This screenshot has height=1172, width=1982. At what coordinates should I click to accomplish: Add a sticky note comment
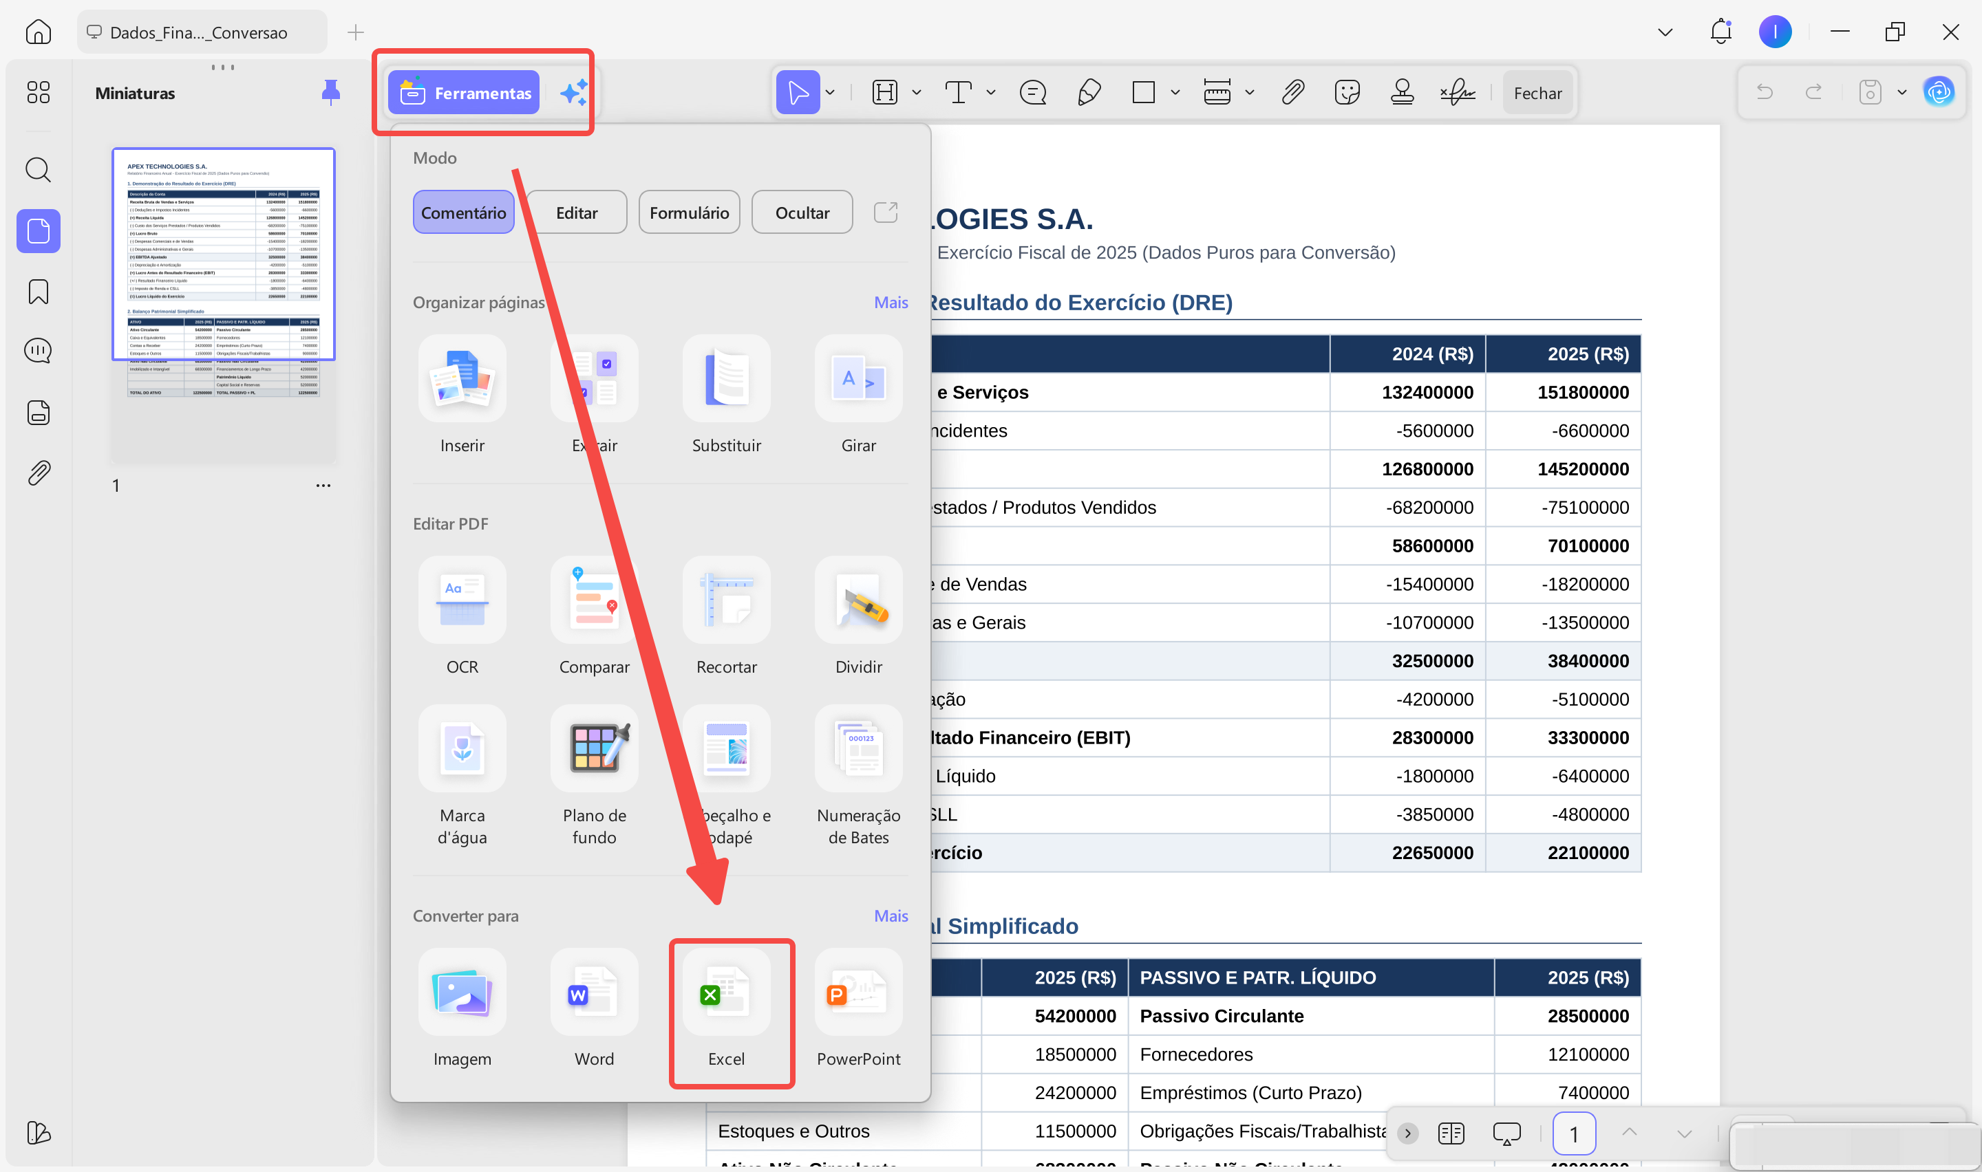1032,92
